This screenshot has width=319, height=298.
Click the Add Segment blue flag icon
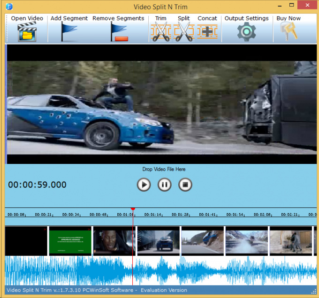[x=69, y=32]
